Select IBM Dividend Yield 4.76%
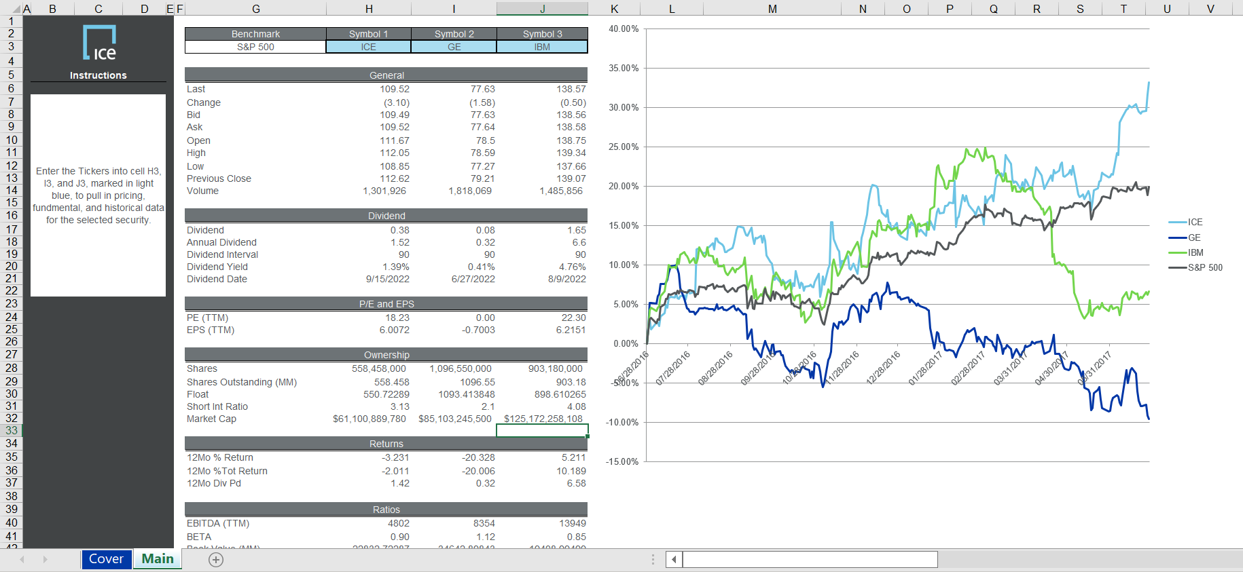This screenshot has width=1243, height=572. tap(573, 267)
